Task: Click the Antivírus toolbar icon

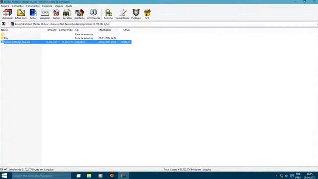Action: coord(108,14)
